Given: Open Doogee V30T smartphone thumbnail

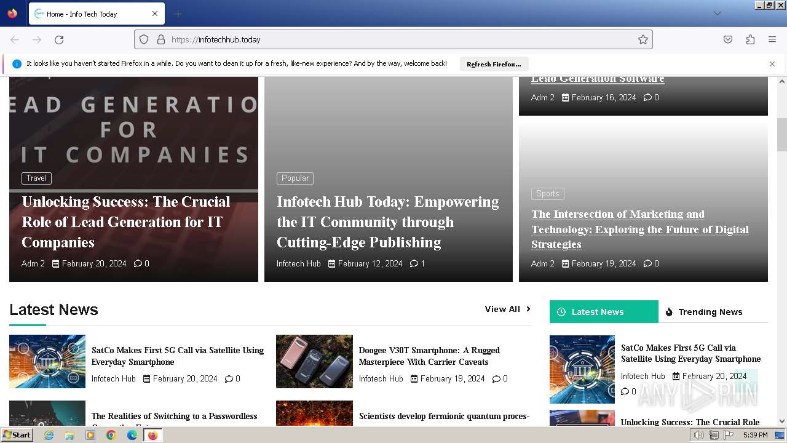Looking at the screenshot, I should 314,362.
